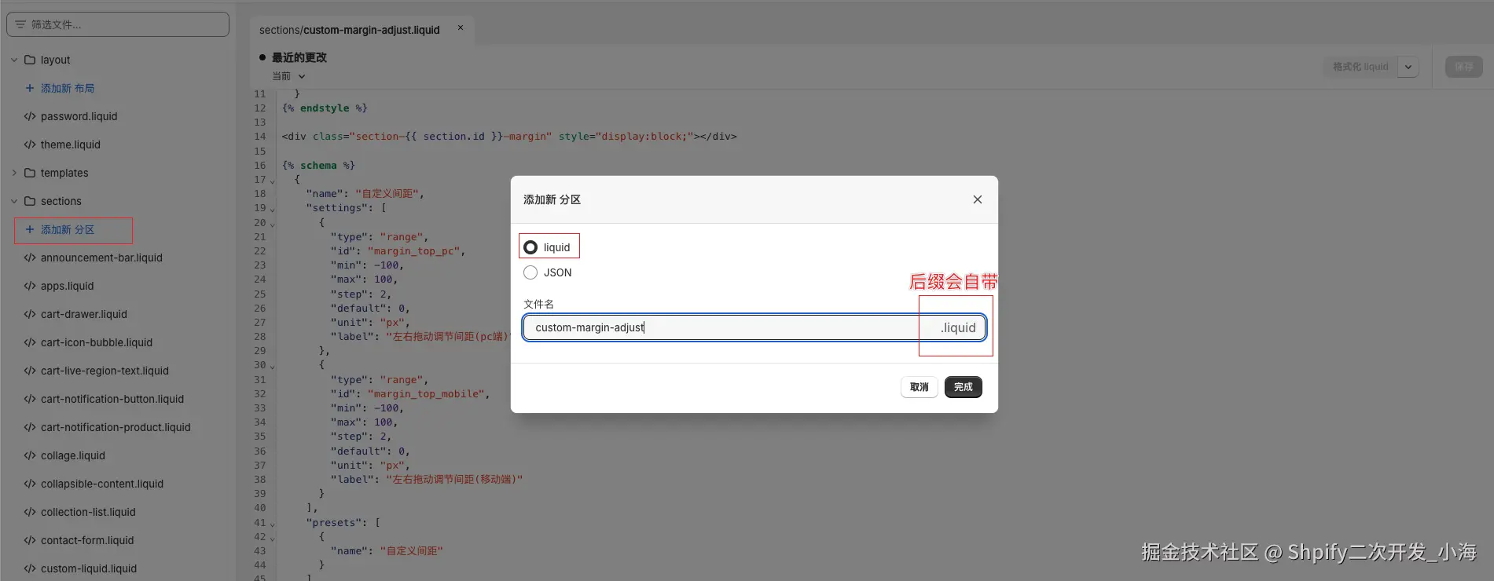Viewport: 1494px width, 581px height.
Task: Click the 取消 button in dialog
Action: (x=919, y=387)
